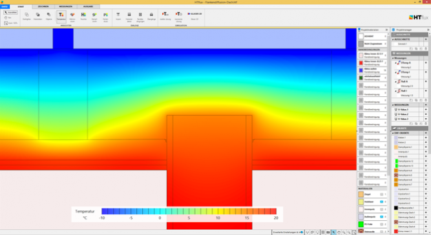431x235 pixels.
Task: Select the Messung.2 sub-item
Action: coord(406,68)
